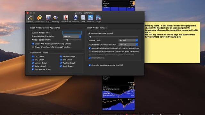Open the Appearance preferences pane
Image resolution: width=205 pixels, height=115 pixels.
39,19
